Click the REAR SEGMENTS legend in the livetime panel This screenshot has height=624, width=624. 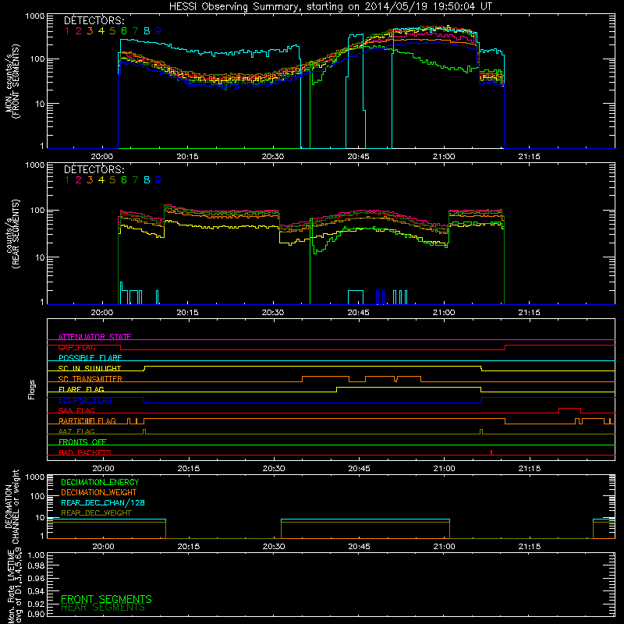[103, 608]
